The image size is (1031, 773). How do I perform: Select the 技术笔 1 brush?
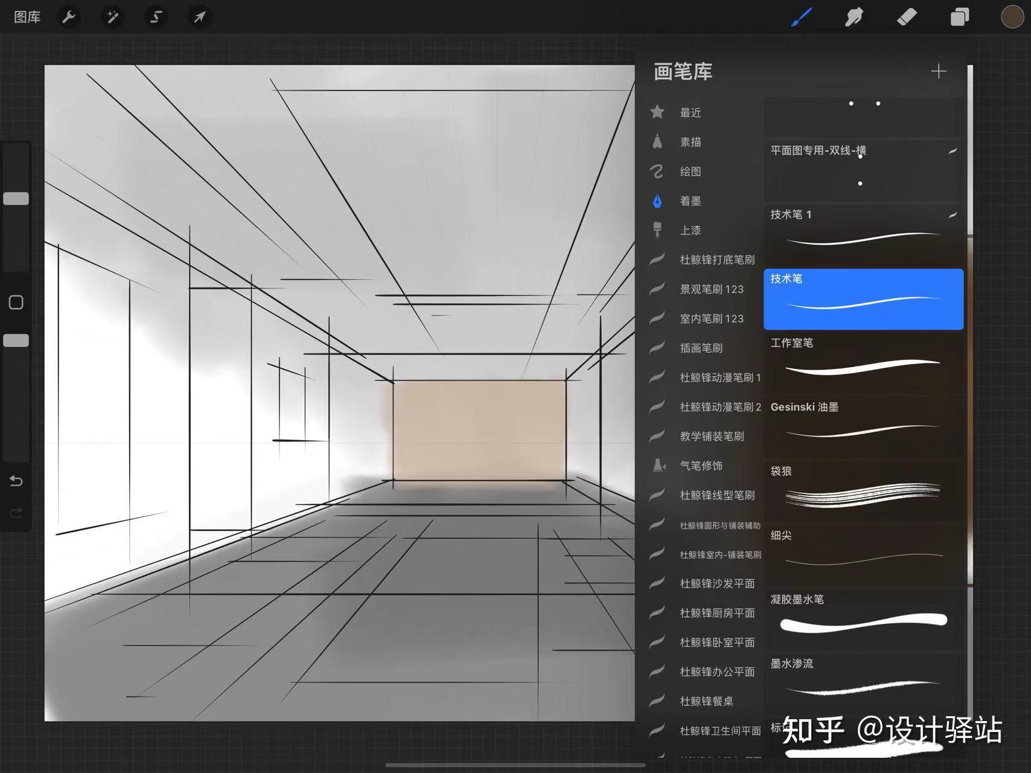point(863,235)
